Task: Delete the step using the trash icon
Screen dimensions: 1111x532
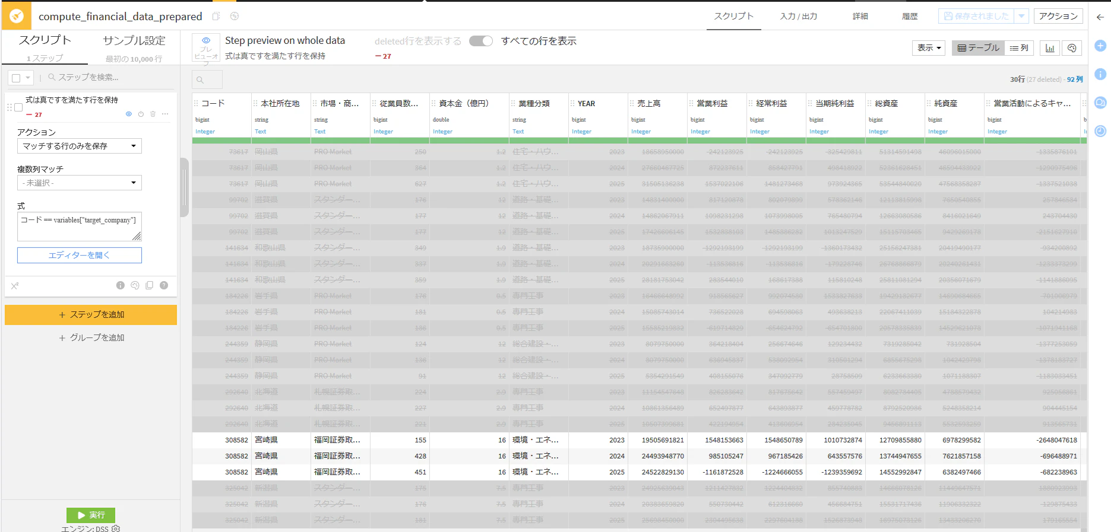Action: click(x=153, y=114)
